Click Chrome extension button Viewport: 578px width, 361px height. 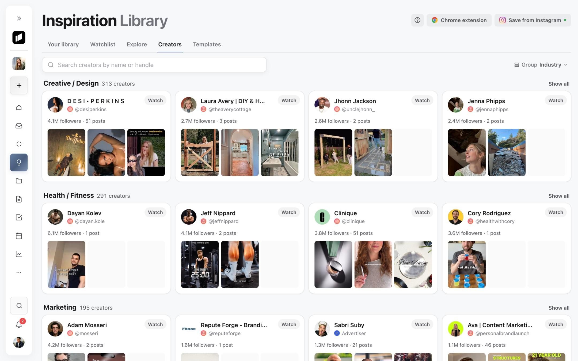click(459, 20)
